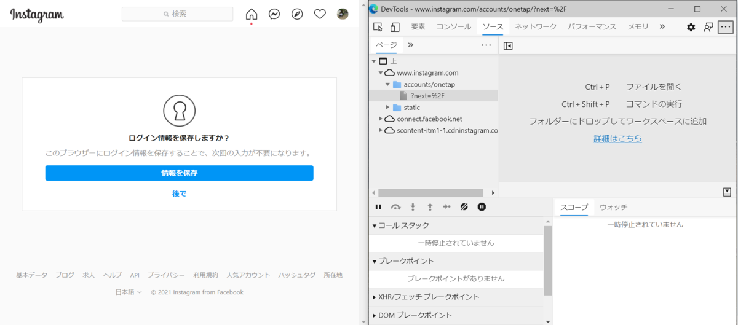Collapse the 上 top frame node
This screenshot has width=738, height=325.
click(373, 61)
